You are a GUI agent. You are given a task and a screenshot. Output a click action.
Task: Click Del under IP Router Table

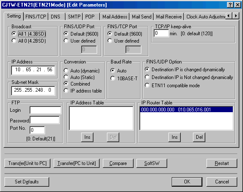point(199,137)
